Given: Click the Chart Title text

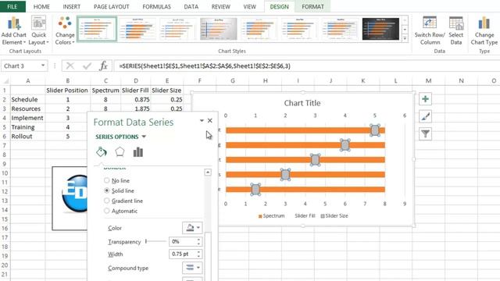Looking at the screenshot, I should pyautogui.click(x=302, y=103).
